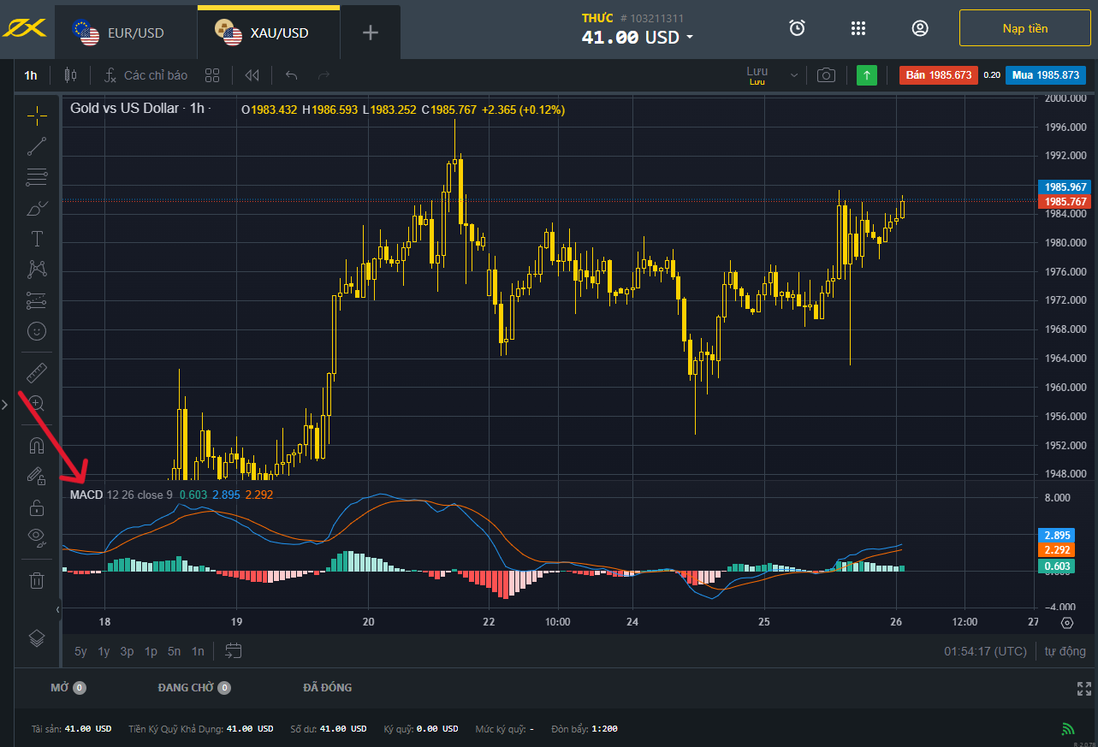Viewport: 1098px width, 747px height.
Task: Redo the chart action
Action: coord(323,75)
